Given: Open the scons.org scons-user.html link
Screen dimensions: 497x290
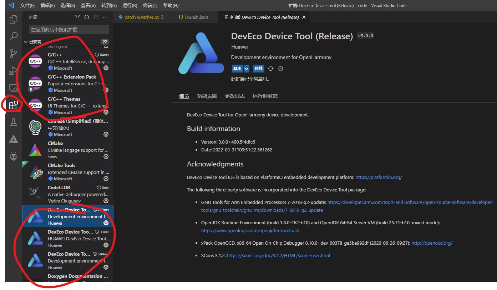Looking at the screenshot, I should click(278, 255).
